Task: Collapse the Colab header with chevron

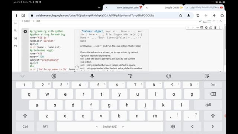Action: (221, 21)
